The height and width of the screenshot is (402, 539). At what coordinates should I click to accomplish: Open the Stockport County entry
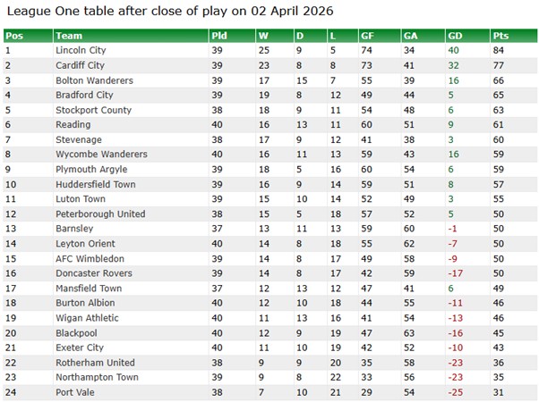[x=93, y=110]
